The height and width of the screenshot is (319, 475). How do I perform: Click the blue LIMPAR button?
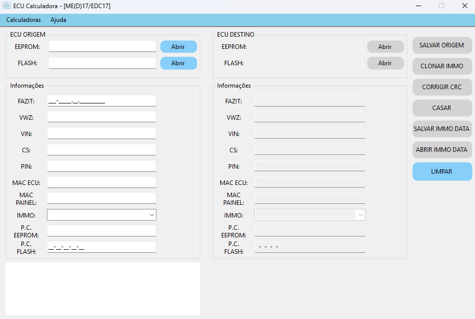coord(442,172)
